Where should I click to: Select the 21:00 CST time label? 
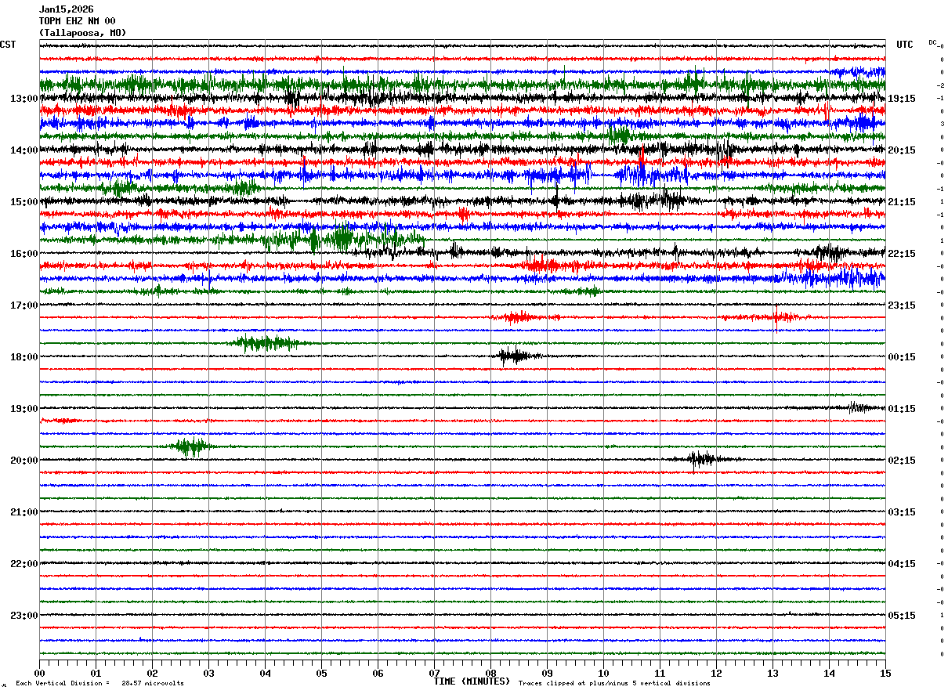[24, 512]
